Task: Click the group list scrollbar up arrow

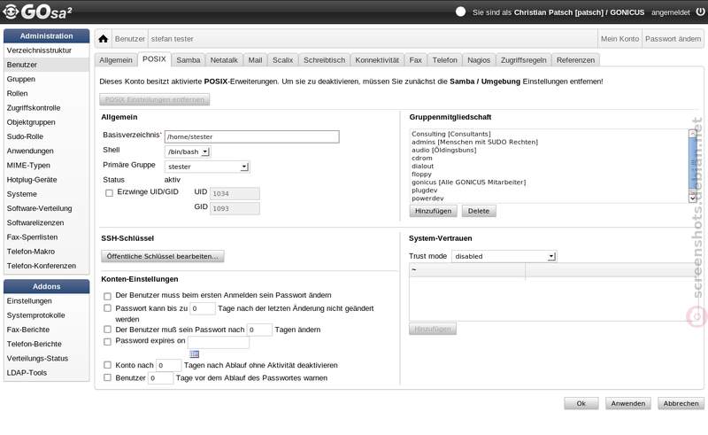Action: 693,134
